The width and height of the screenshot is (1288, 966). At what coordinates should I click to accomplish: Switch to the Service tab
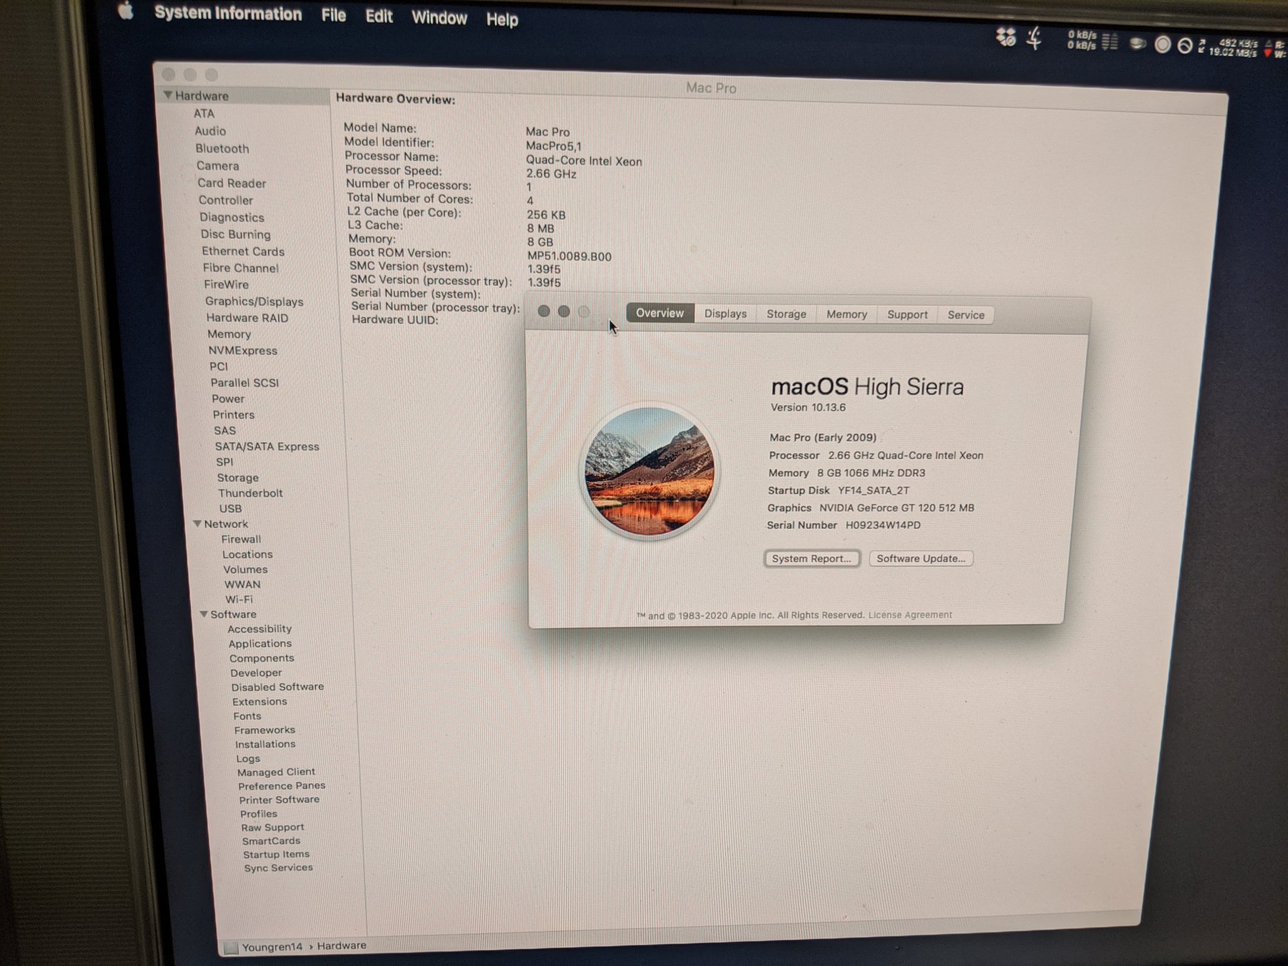(965, 315)
